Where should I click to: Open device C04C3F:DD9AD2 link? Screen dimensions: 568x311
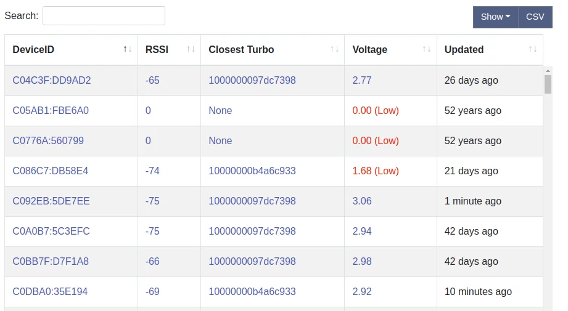pyautogui.click(x=52, y=80)
